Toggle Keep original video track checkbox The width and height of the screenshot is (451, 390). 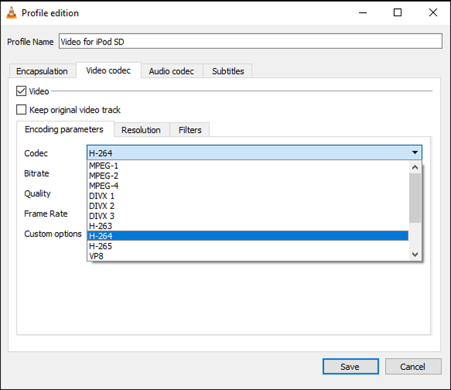pyautogui.click(x=21, y=110)
